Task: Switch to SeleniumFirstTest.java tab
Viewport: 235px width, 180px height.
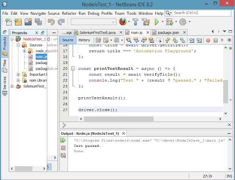Action: (97, 32)
